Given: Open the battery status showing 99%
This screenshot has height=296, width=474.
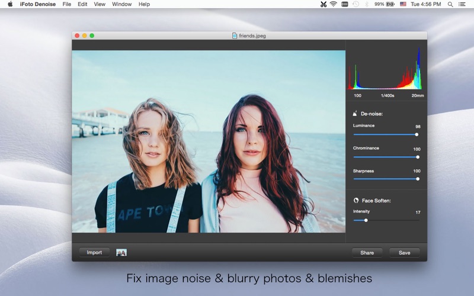Looking at the screenshot, I should coord(385,4).
